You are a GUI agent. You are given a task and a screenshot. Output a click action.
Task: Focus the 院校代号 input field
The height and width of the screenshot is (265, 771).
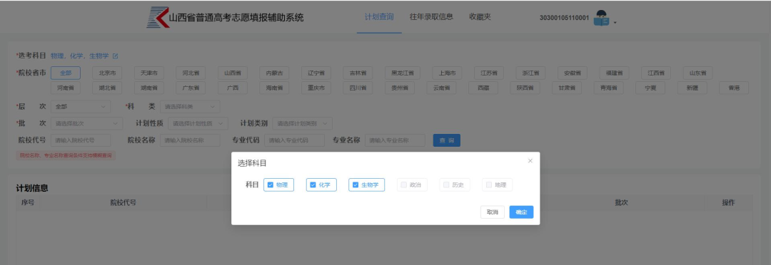(81, 140)
